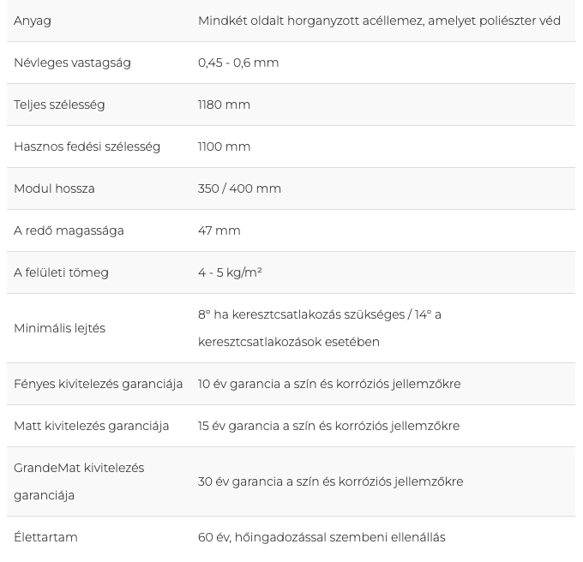This screenshot has width=583, height=562.
Task: Click the Fényes kivitelezés garanciája label
Action: [98, 384]
